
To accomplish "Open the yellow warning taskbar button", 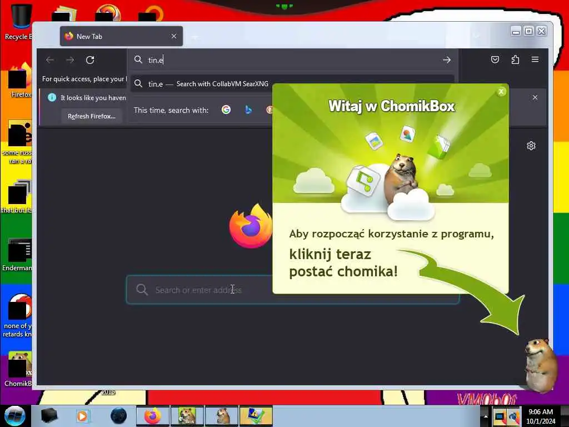I will click(x=256, y=416).
